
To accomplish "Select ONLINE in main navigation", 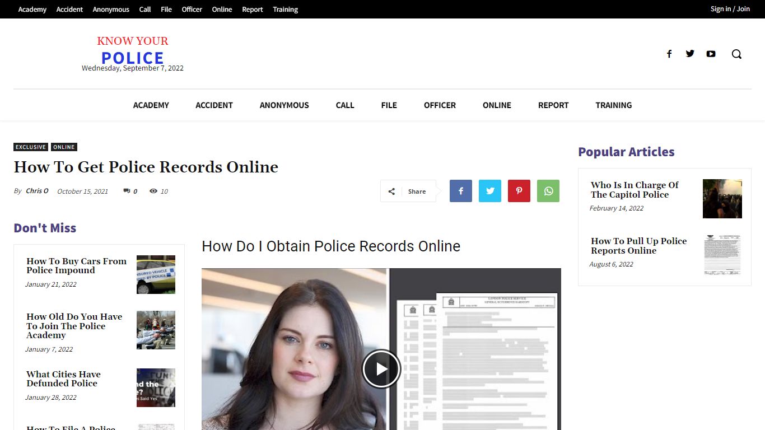I will 497,105.
